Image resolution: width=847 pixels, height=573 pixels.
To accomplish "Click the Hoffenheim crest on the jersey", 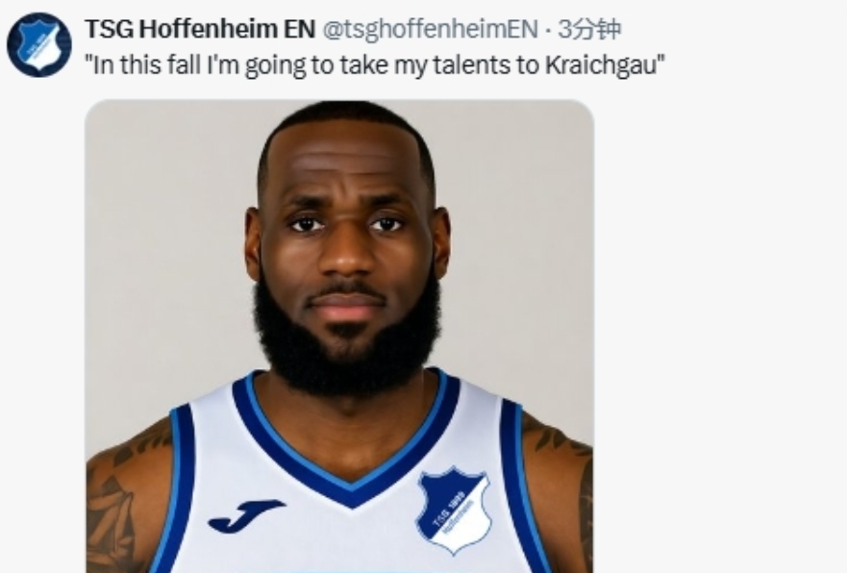I will tap(454, 510).
